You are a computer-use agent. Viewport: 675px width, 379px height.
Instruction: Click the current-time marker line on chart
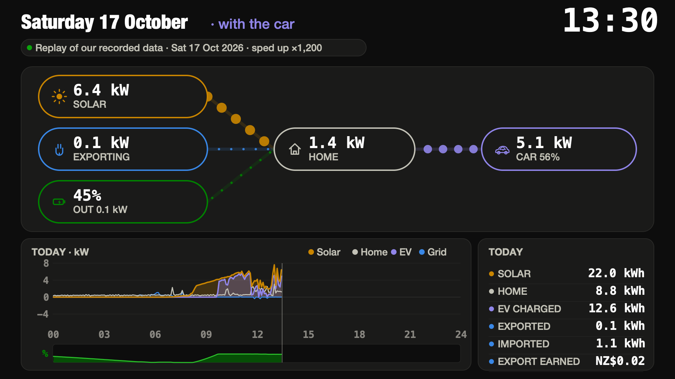282,312
